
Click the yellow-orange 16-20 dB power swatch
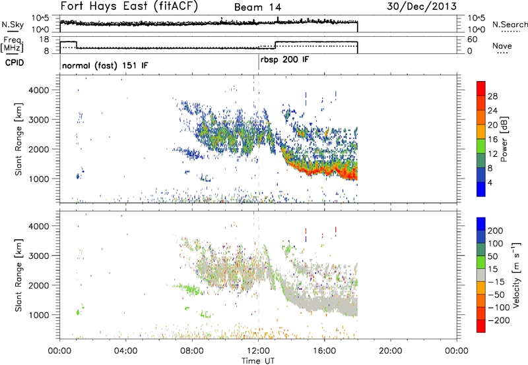pyautogui.click(x=481, y=132)
